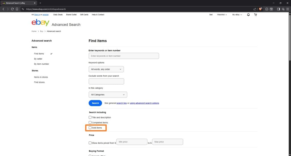Open the notifications bell
This screenshot has height=156, width=291.
tap(248, 15)
